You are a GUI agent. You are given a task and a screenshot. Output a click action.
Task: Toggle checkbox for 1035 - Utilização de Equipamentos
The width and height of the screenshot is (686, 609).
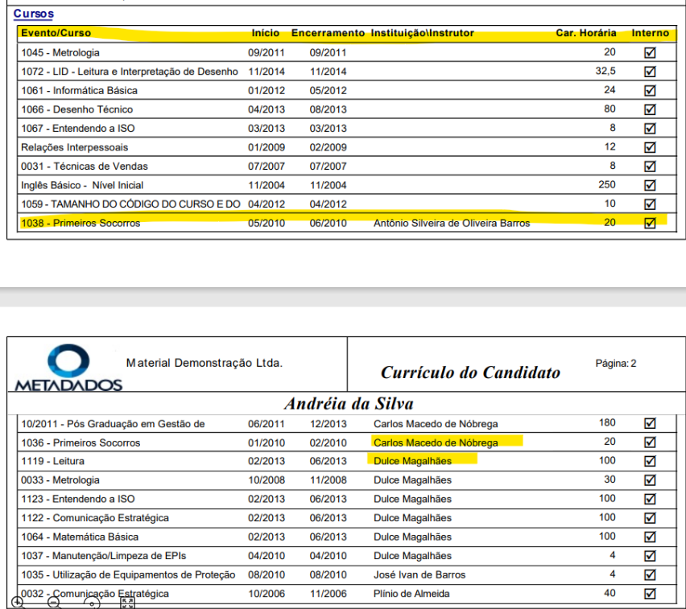(x=650, y=575)
